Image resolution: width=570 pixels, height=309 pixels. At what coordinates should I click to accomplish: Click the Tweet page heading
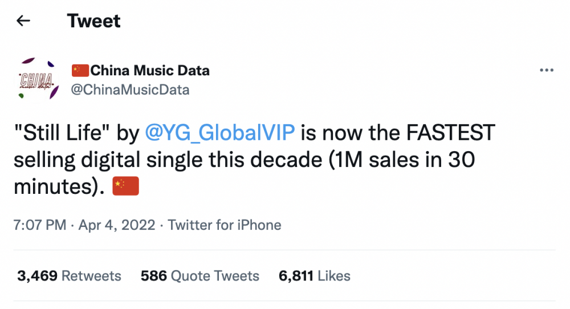(x=93, y=21)
